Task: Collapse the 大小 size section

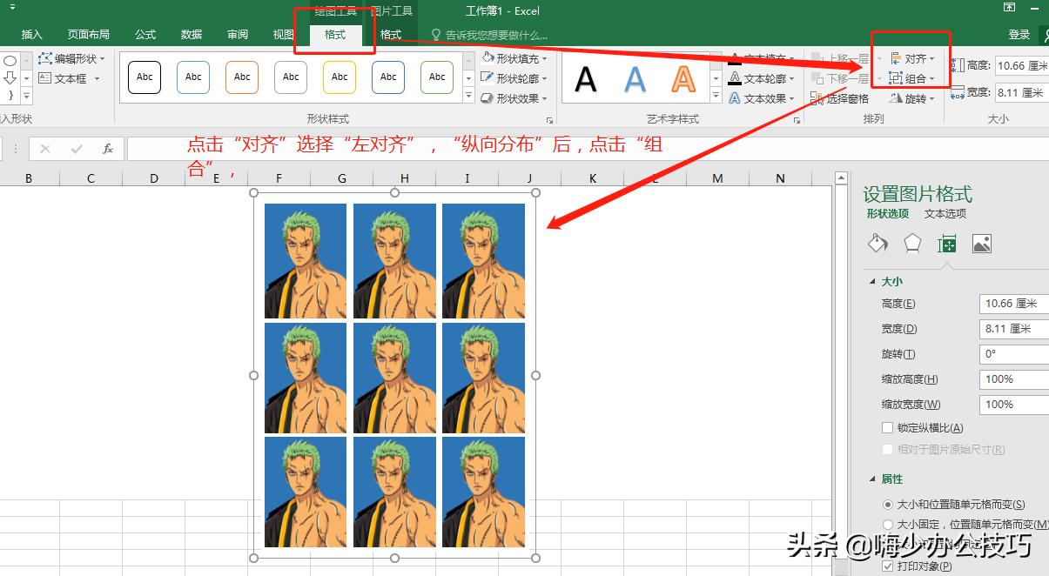Action: [x=872, y=281]
